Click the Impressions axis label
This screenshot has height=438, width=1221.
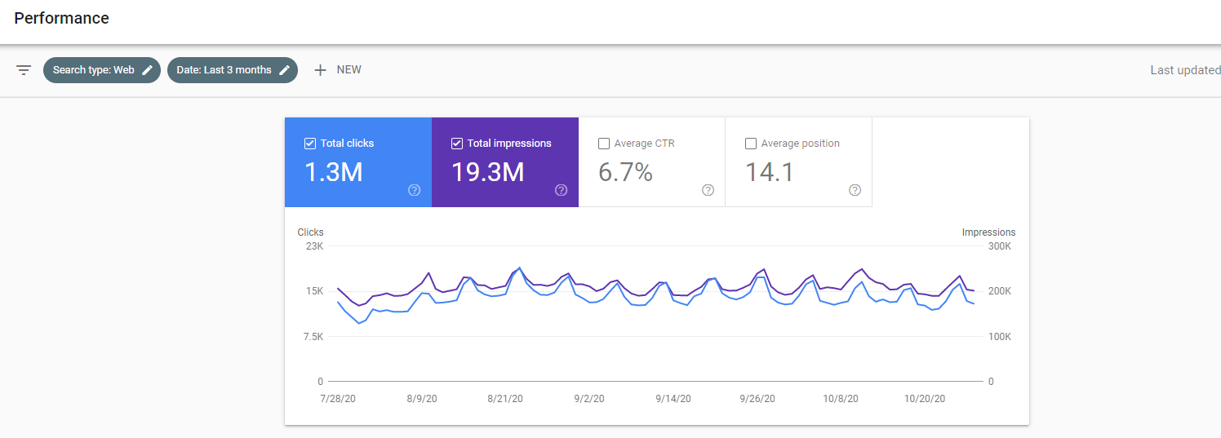(988, 232)
